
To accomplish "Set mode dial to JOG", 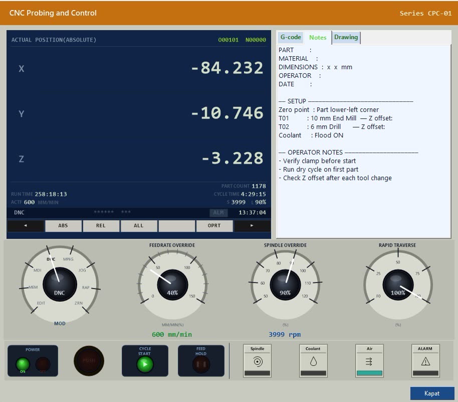I will pos(82,270).
